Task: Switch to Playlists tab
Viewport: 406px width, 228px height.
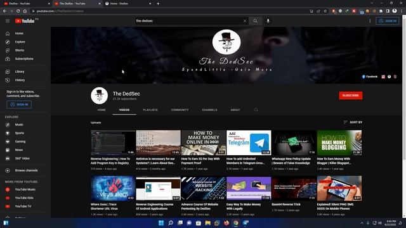Action: pos(150,110)
